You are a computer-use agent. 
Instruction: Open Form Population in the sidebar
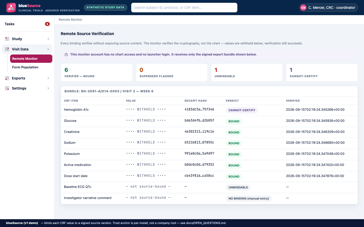[31, 67]
